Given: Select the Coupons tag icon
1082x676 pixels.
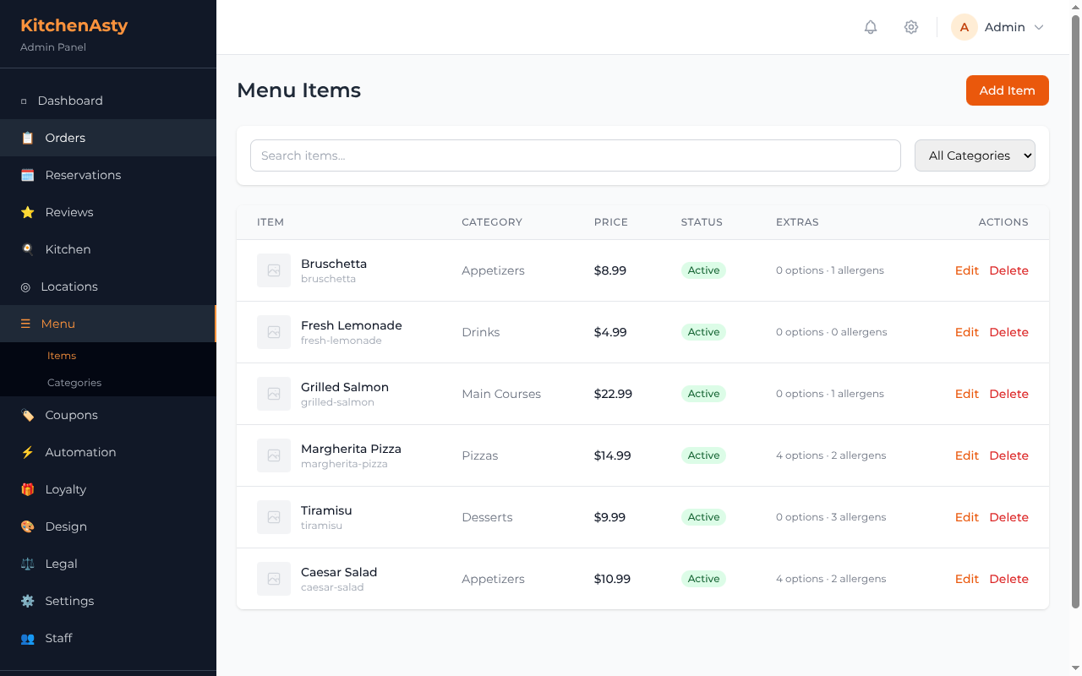Looking at the screenshot, I should coord(28,415).
